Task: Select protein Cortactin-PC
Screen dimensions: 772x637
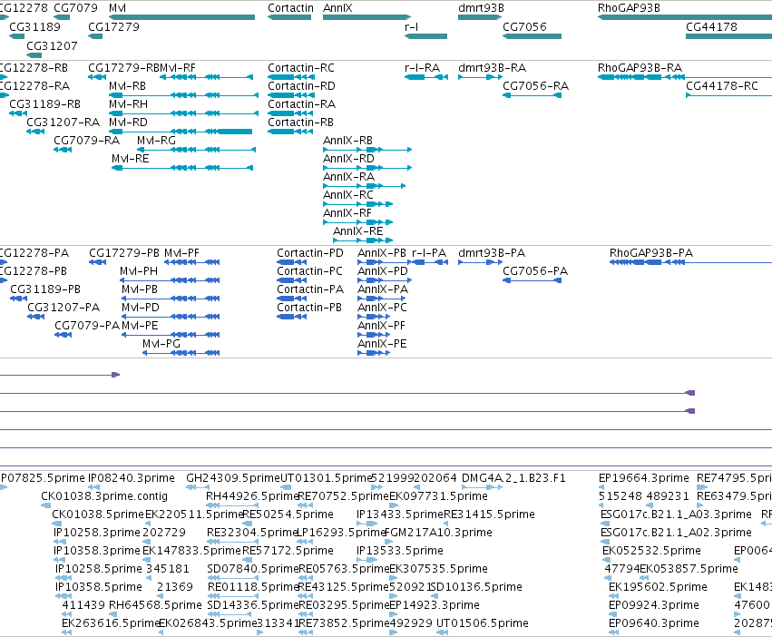Action: [309, 271]
